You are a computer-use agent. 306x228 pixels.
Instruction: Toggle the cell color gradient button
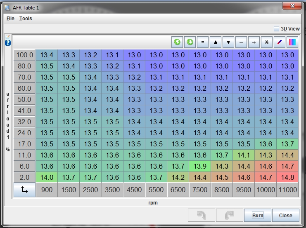292,42
